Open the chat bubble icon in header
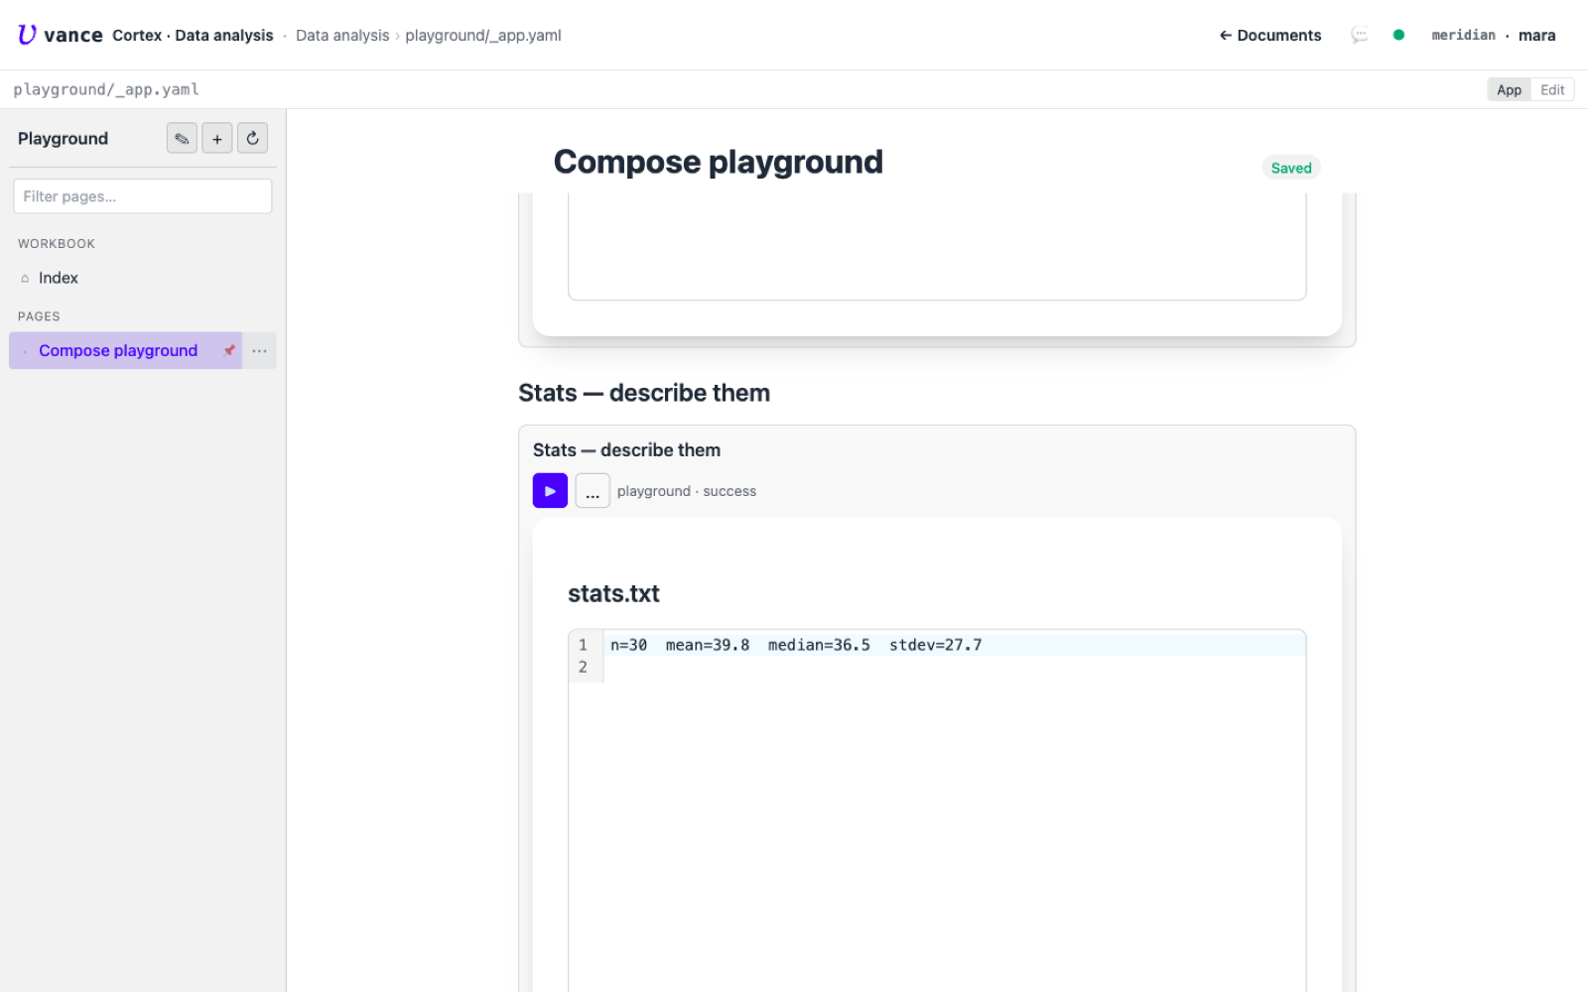 click(x=1359, y=35)
